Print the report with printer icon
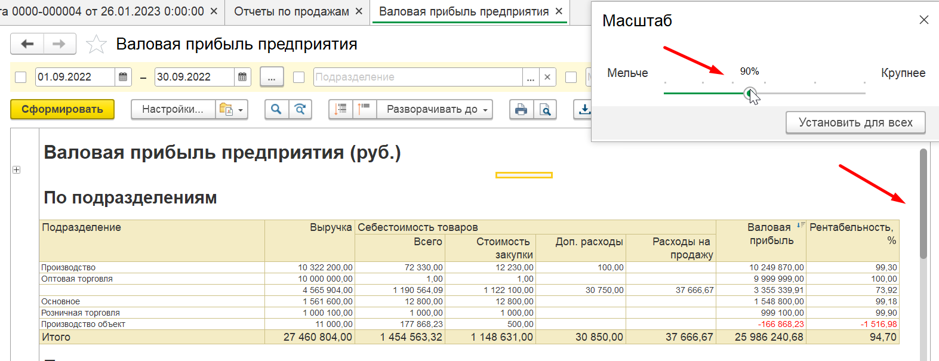939x361 pixels. tap(521, 109)
